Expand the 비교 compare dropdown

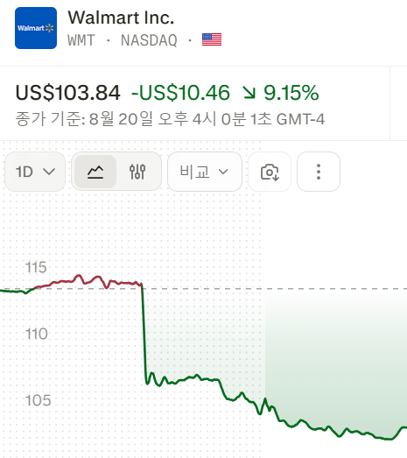coord(205,172)
